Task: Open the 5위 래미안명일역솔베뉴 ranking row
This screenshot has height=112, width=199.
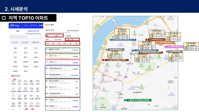Action: [62, 75]
